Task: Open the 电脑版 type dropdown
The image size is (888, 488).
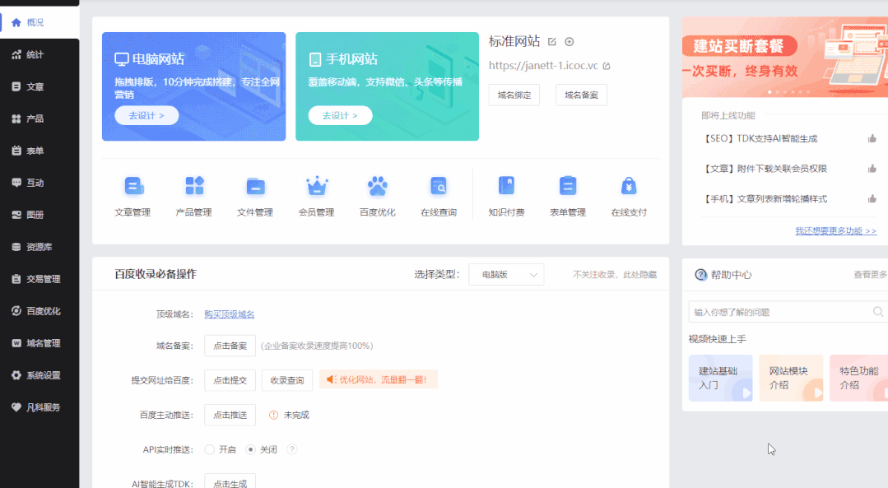Action: [505, 273]
